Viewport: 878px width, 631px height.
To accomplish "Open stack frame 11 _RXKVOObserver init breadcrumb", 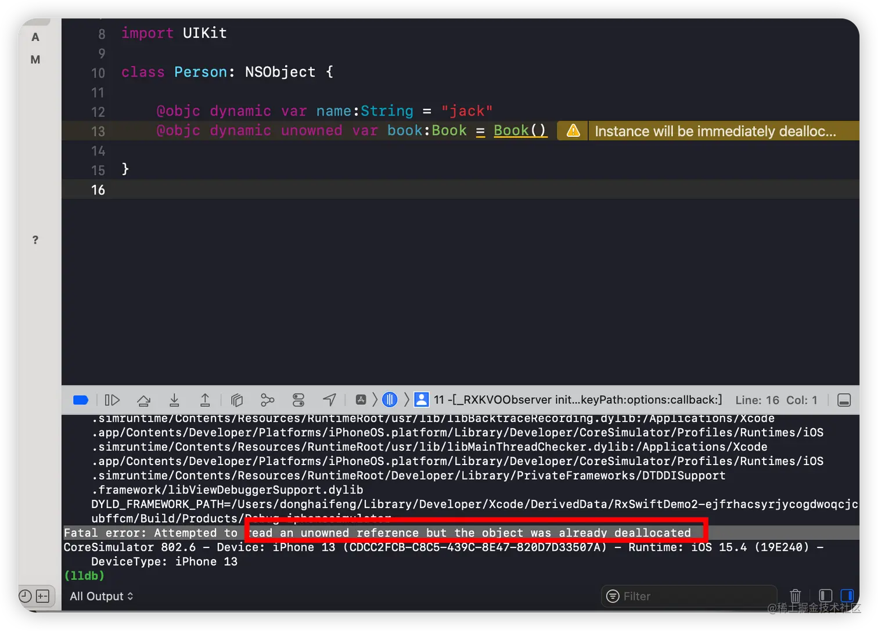I will click(578, 400).
